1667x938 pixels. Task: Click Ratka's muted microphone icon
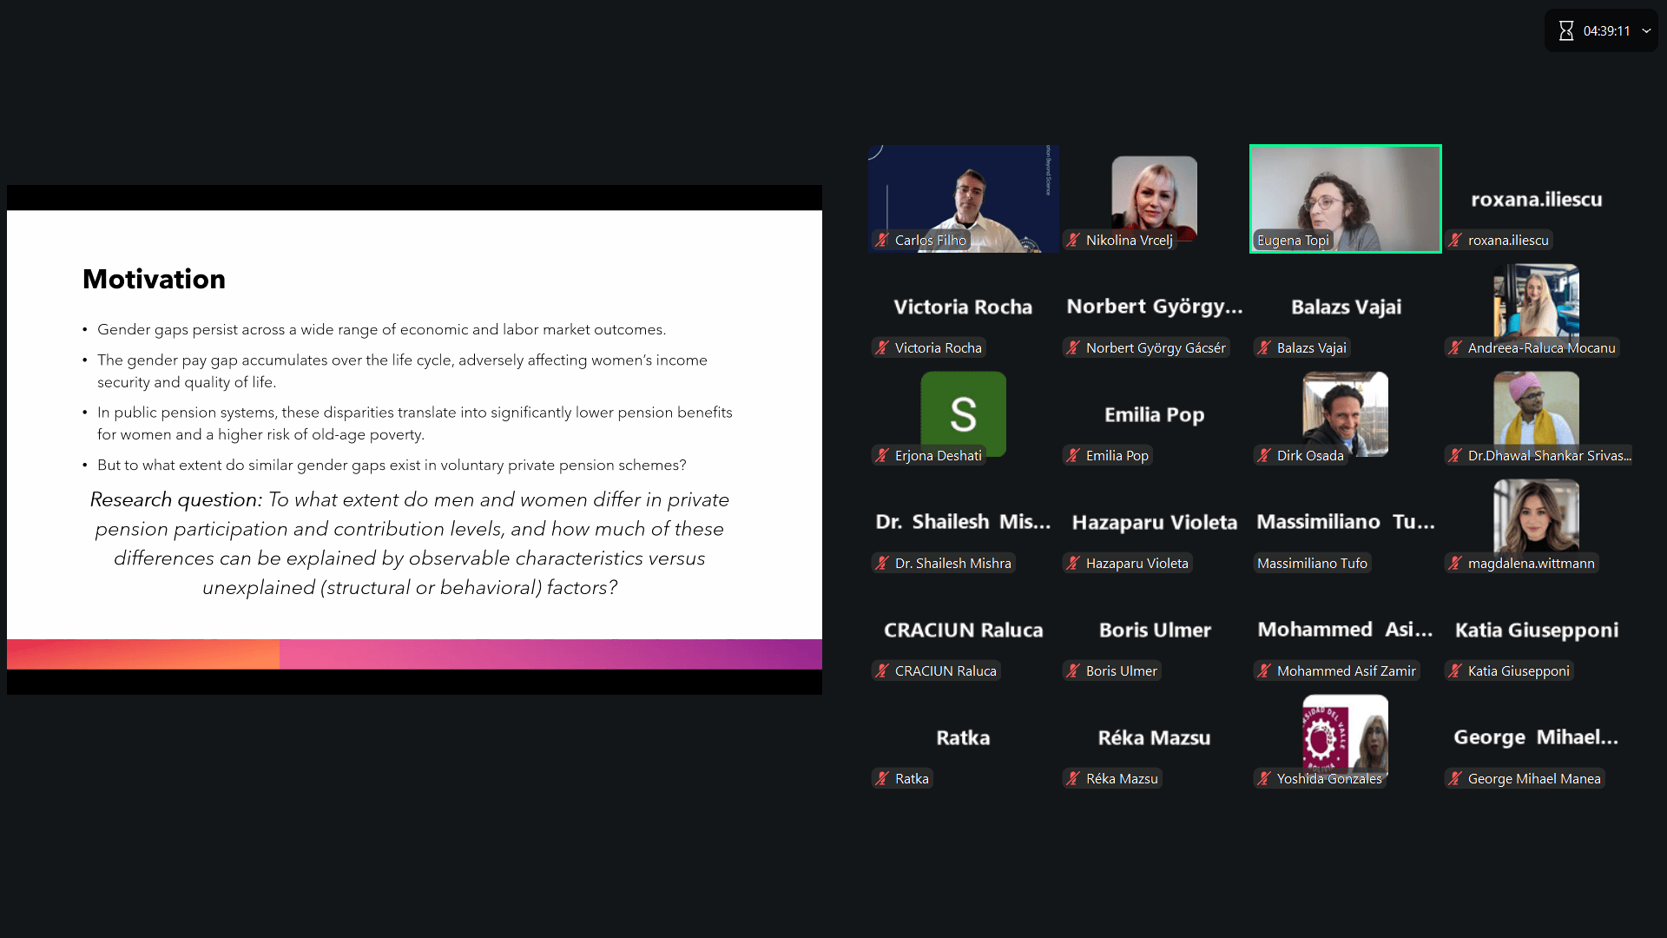coord(882,779)
